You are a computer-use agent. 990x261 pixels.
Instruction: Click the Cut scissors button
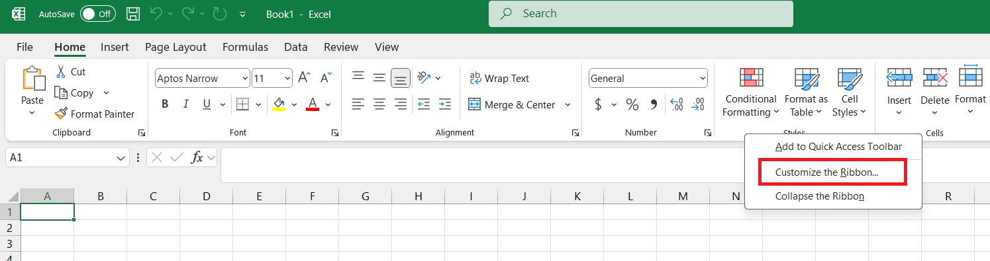(x=70, y=71)
